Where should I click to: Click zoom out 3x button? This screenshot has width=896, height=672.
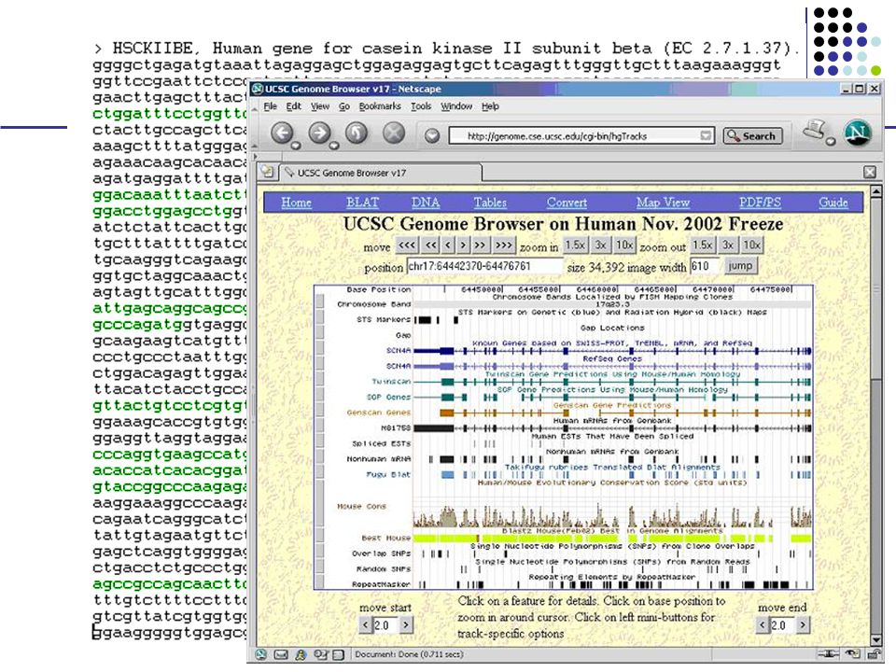[x=727, y=245]
